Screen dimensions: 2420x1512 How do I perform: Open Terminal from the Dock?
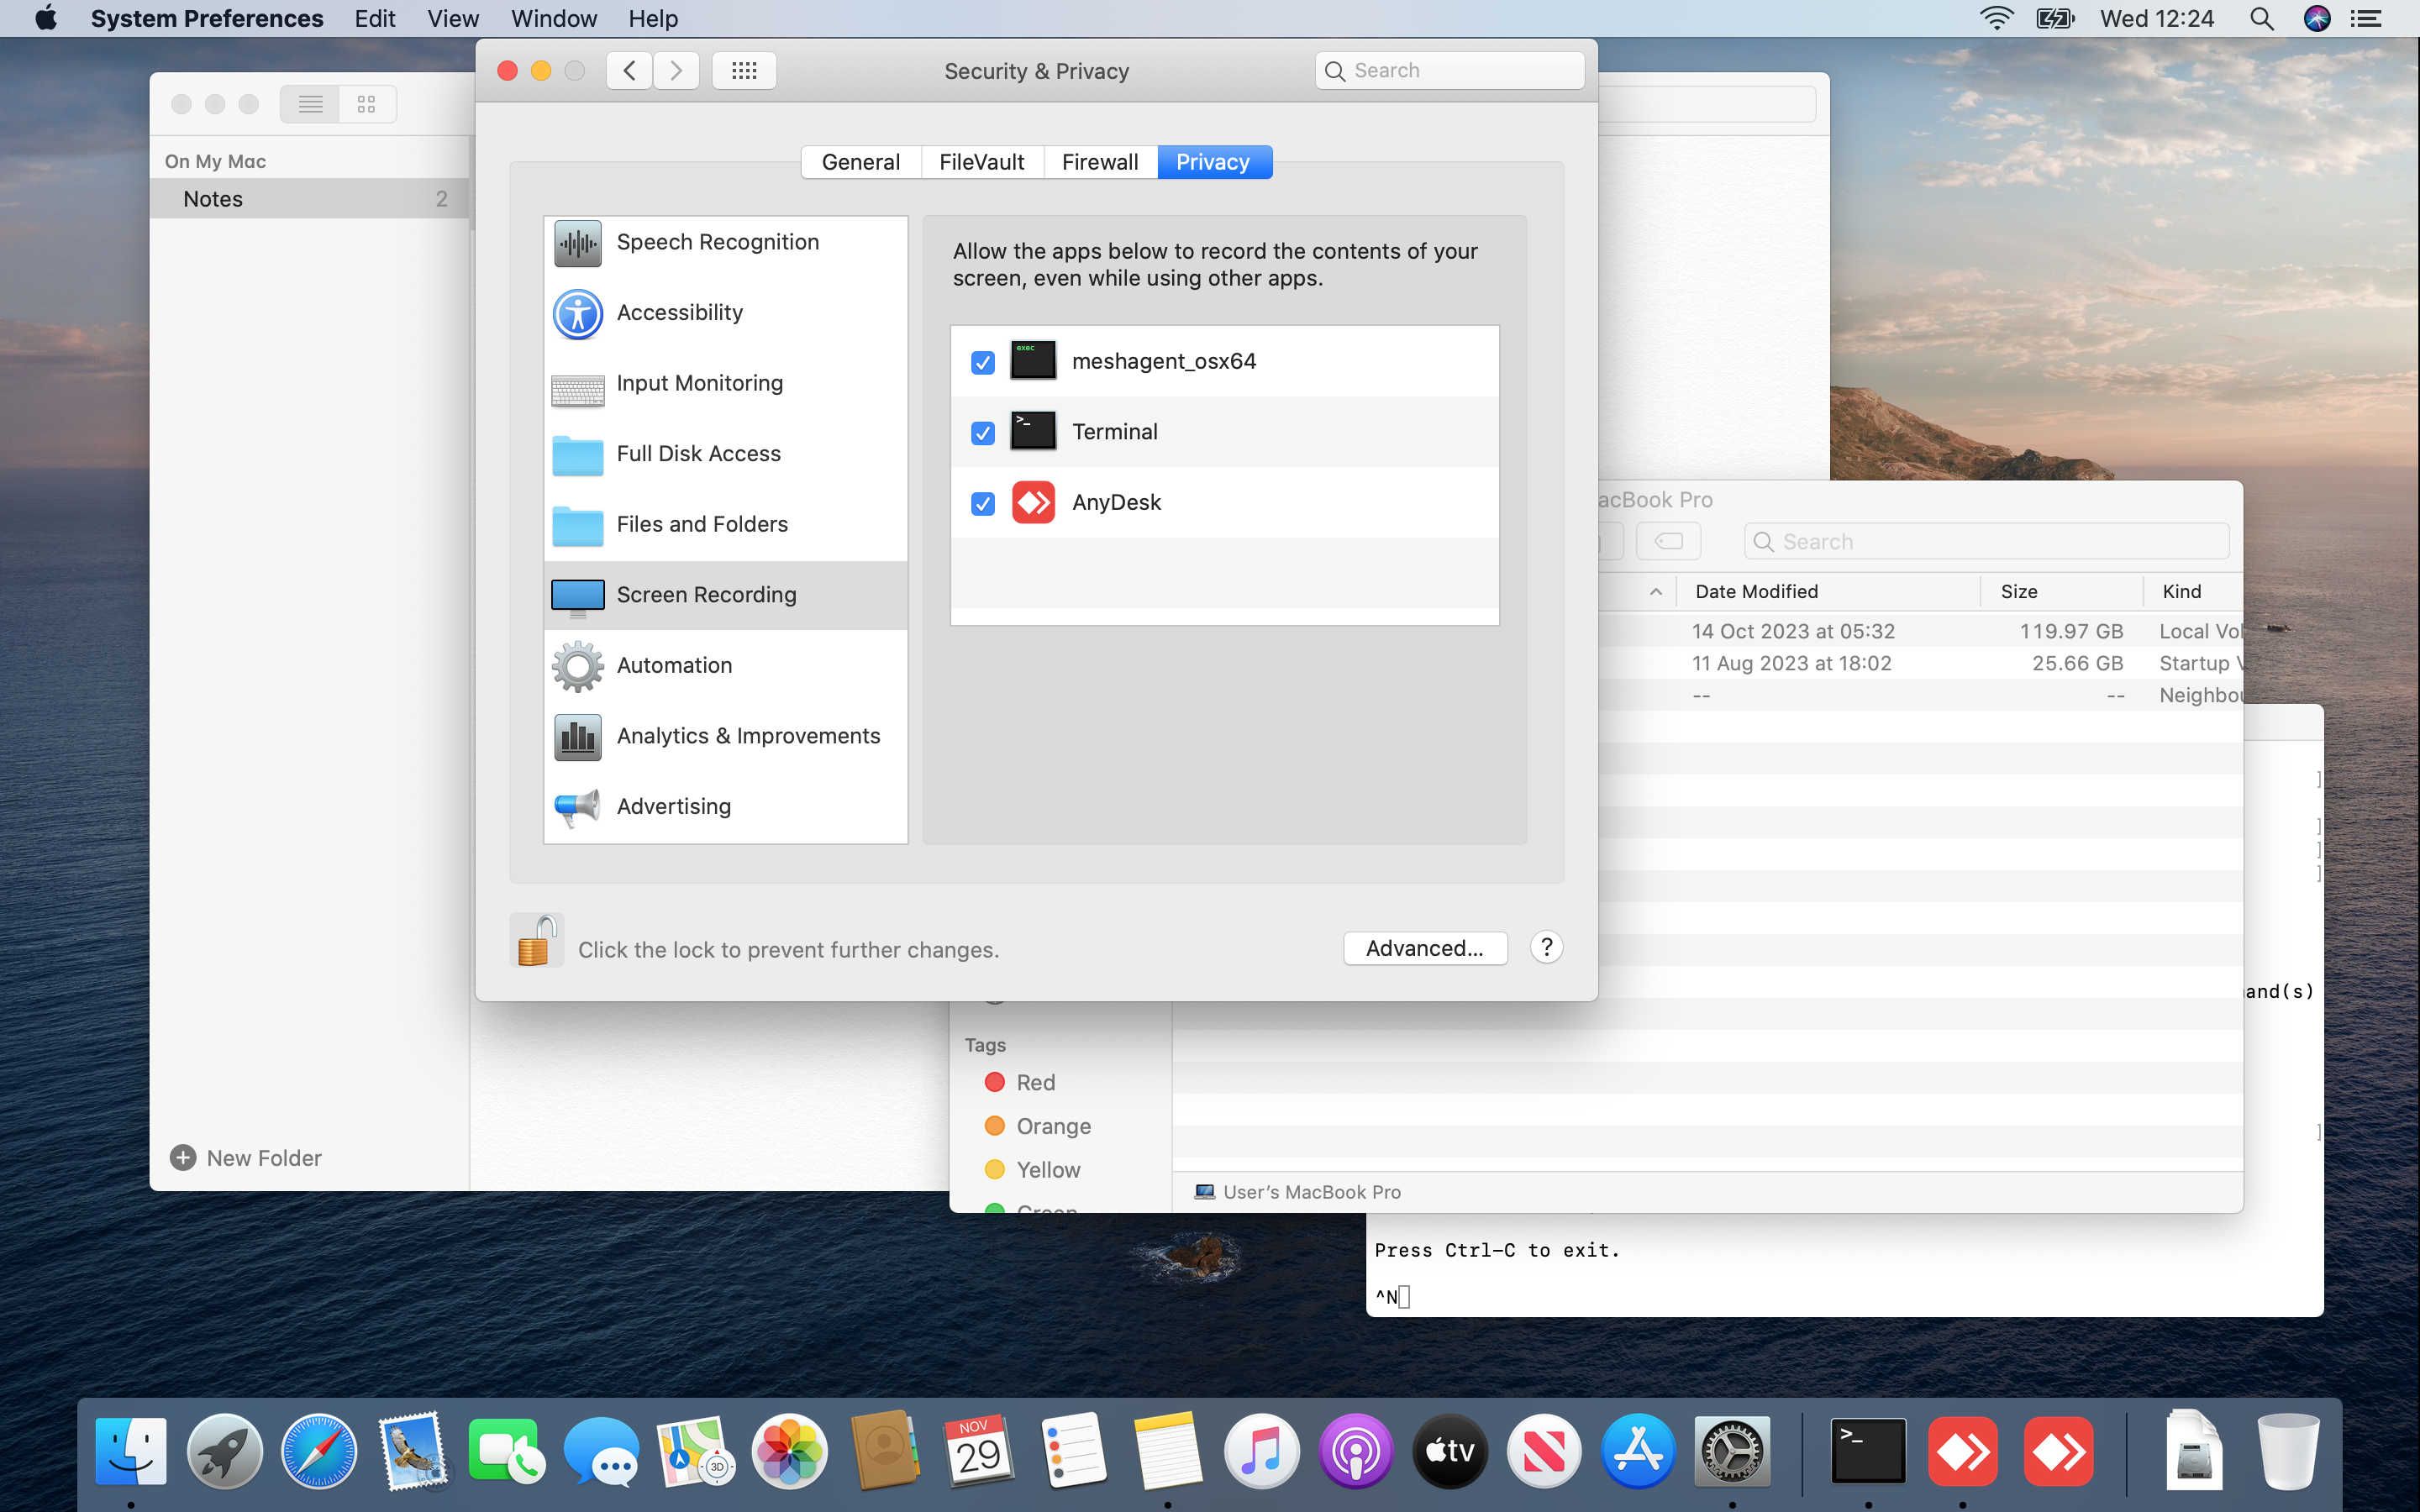(x=1867, y=1451)
